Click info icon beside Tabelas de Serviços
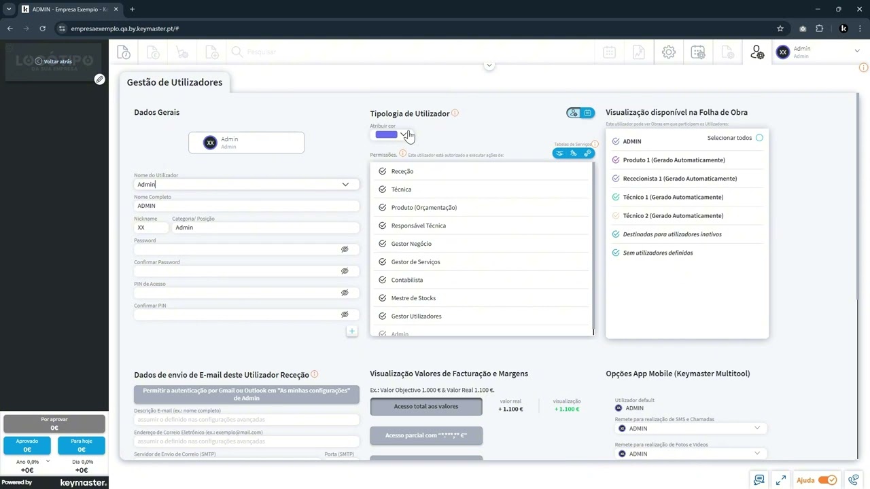 (x=595, y=144)
